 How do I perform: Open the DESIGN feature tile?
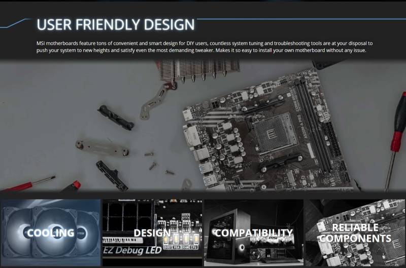click(152, 233)
